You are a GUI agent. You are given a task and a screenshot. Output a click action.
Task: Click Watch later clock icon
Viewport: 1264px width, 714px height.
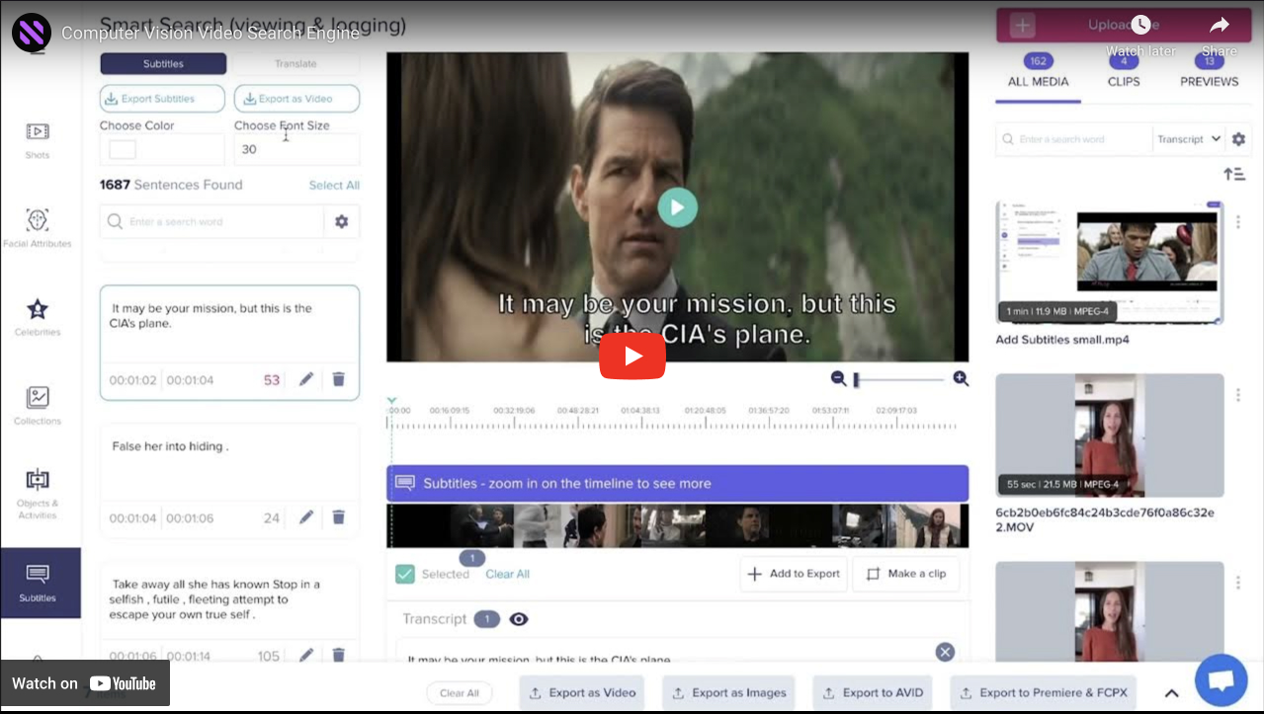[1140, 26]
